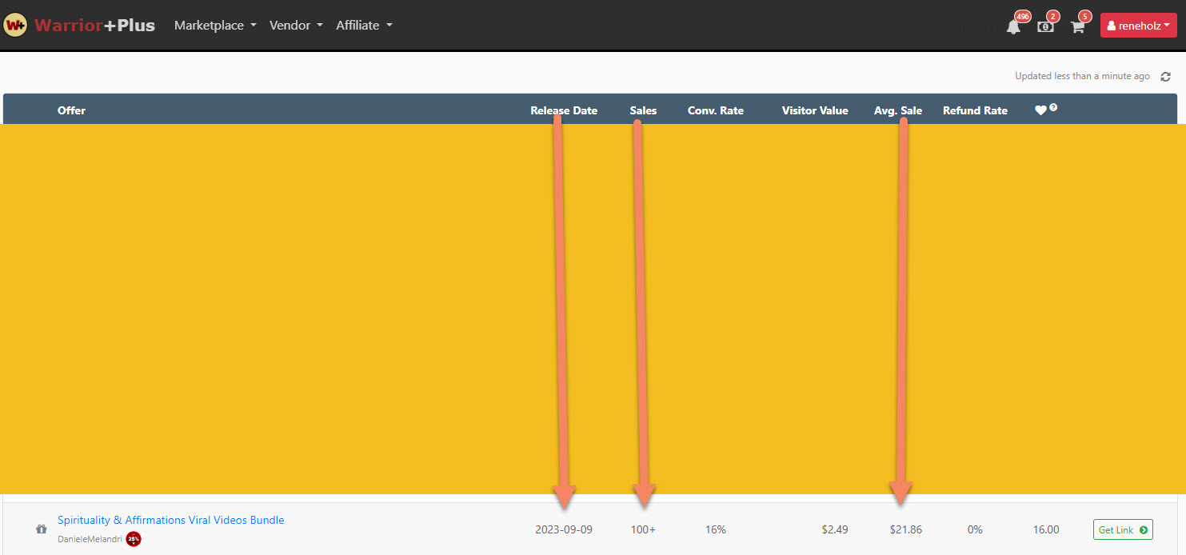Open the shopping cart icon
The height and width of the screenshot is (555, 1186).
(1077, 26)
